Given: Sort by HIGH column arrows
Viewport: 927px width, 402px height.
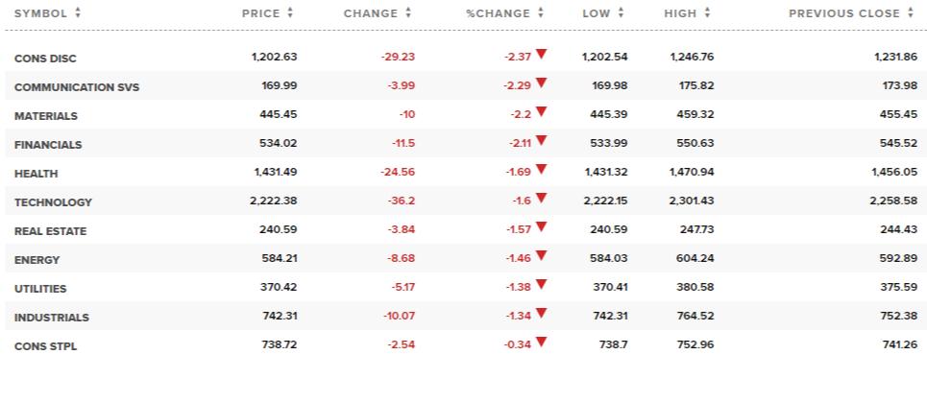Looking at the screenshot, I should coord(707,13).
